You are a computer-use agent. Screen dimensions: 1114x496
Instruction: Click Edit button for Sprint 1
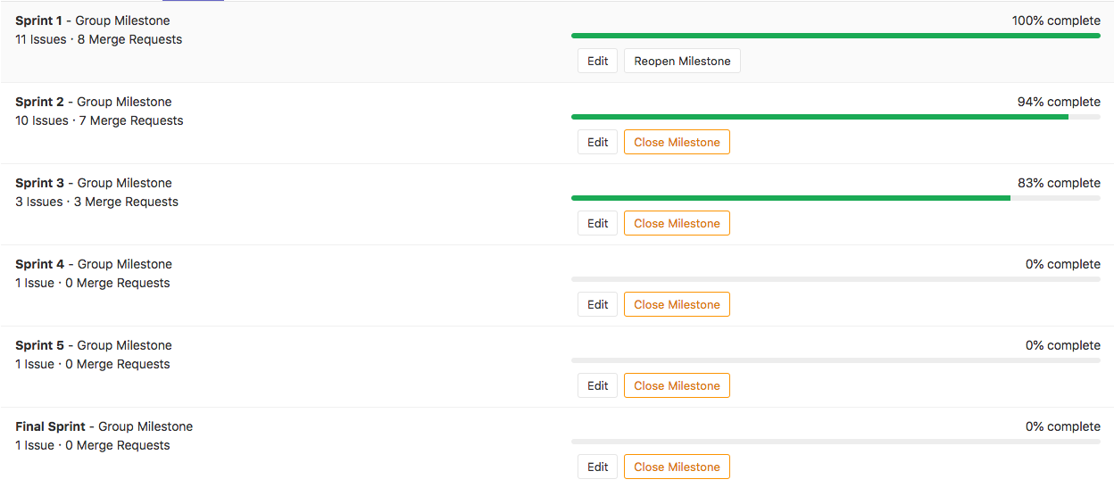[597, 62]
